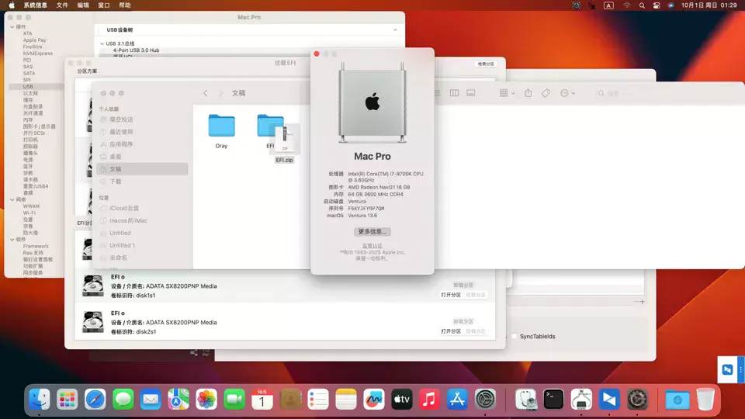Screen dimensions: 745x419
Task: Open Apple TV app in the Dock
Action: pos(401,400)
